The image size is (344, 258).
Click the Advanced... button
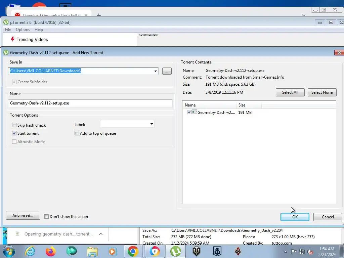tap(23, 216)
